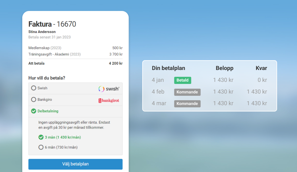Select the Träningsavgift - Akademi invoice line

tap(54, 54)
